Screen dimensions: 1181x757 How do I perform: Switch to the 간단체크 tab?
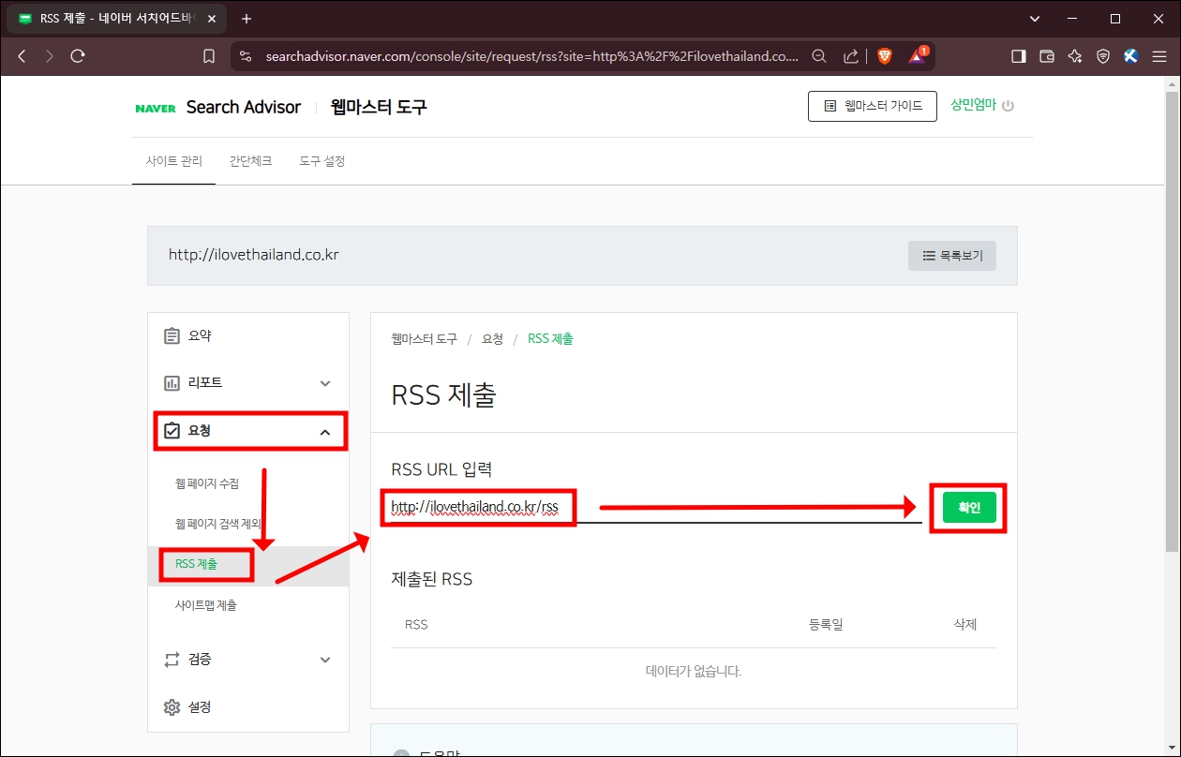pyautogui.click(x=250, y=161)
